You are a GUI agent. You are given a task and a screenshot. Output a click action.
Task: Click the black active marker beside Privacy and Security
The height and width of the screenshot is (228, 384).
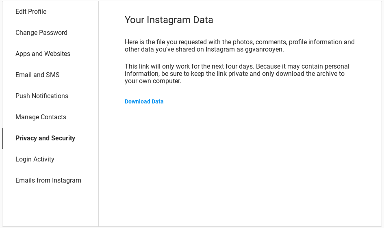(3, 138)
